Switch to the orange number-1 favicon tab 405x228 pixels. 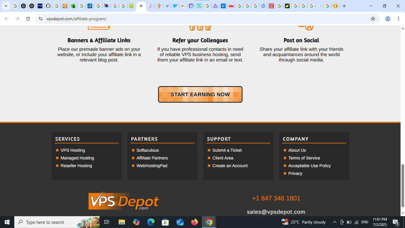335,6
